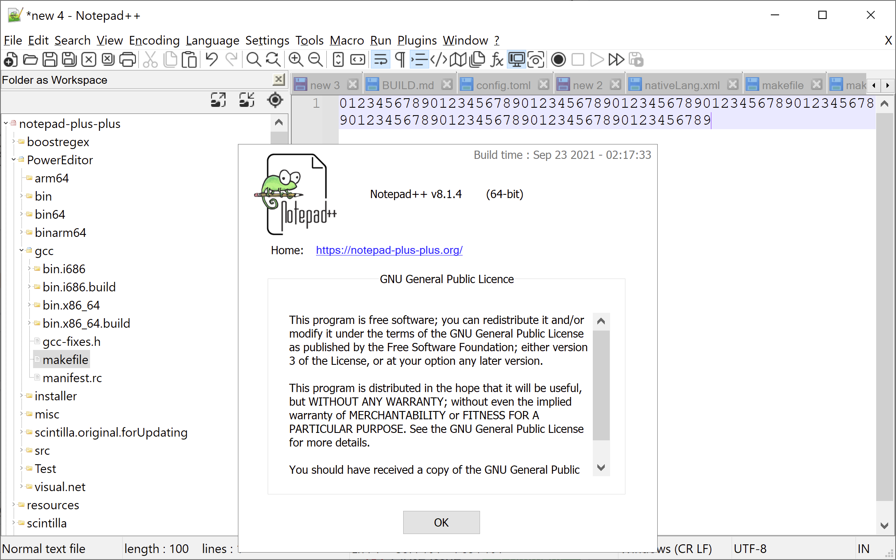Create a new file with toolbar icon
The height and width of the screenshot is (560, 896).
tap(11, 60)
